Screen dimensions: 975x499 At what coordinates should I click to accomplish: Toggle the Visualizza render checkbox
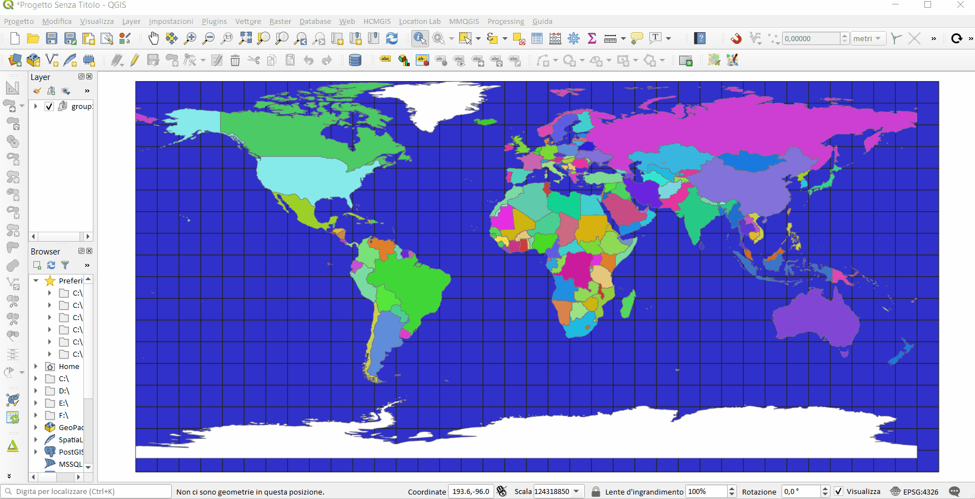pos(839,491)
